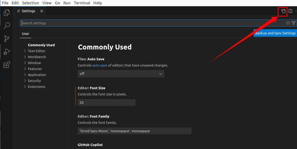Viewport: 297px width, 149px height.
Task: Select the User settings tab
Action: pyautogui.click(x=25, y=34)
